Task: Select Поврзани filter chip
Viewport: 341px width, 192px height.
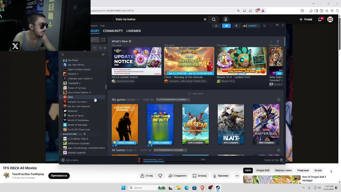Action: 303,170
